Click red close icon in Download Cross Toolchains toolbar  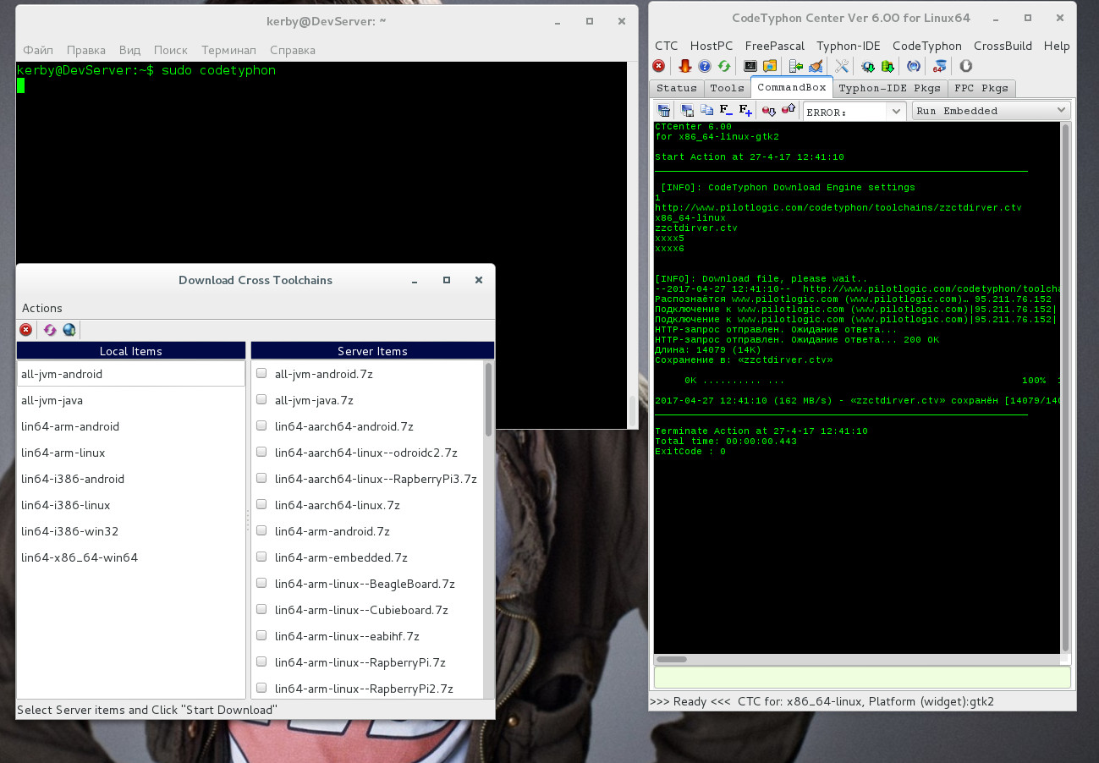coord(26,330)
